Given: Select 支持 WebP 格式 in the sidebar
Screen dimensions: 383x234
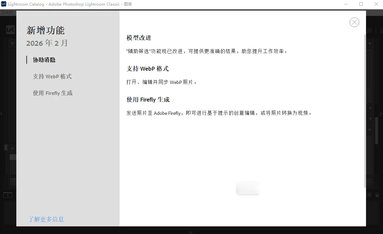Looking at the screenshot, I should click(52, 76).
